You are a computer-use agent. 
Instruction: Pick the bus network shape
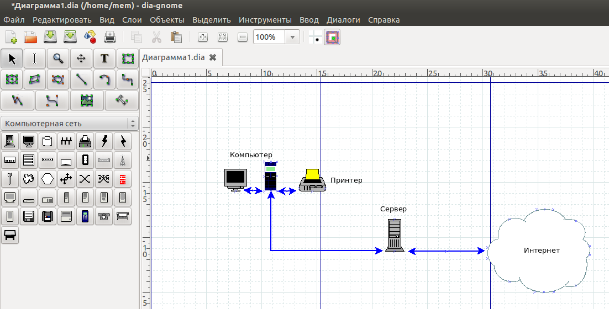click(x=66, y=141)
